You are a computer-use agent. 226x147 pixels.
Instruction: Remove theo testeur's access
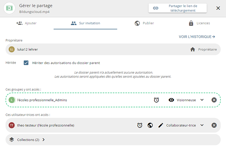pos(214,125)
